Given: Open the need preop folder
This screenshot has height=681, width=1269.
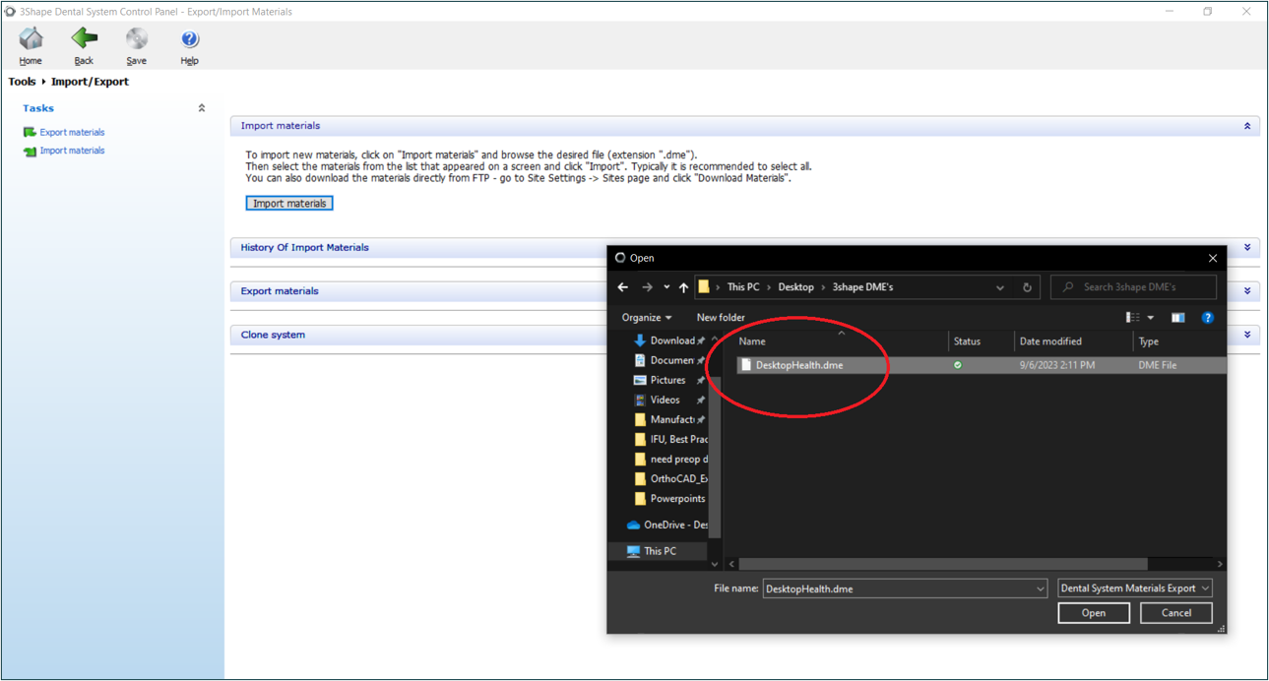Looking at the screenshot, I should click(x=670, y=459).
